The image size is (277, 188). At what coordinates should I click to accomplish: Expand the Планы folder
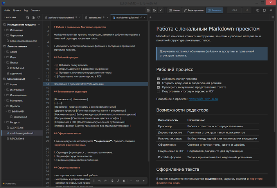[5, 63]
